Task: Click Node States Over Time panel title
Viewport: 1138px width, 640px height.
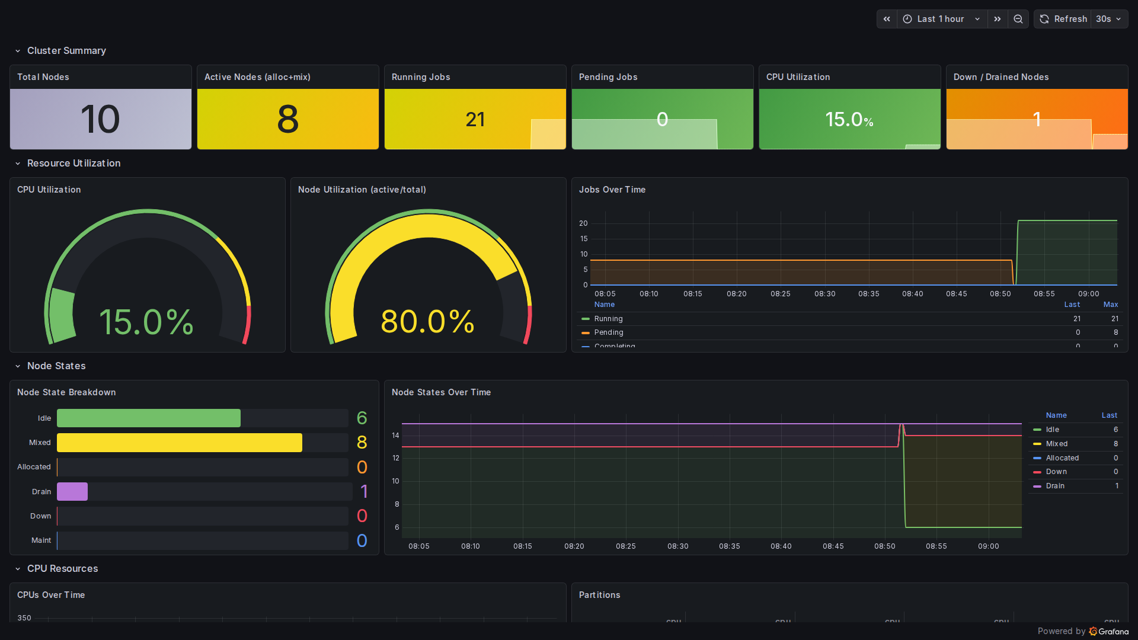Action: tap(441, 392)
